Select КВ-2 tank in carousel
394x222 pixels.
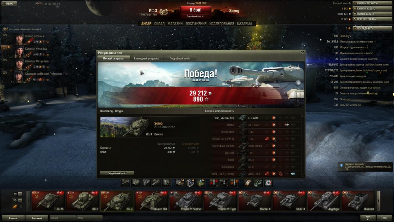click(x=83, y=201)
